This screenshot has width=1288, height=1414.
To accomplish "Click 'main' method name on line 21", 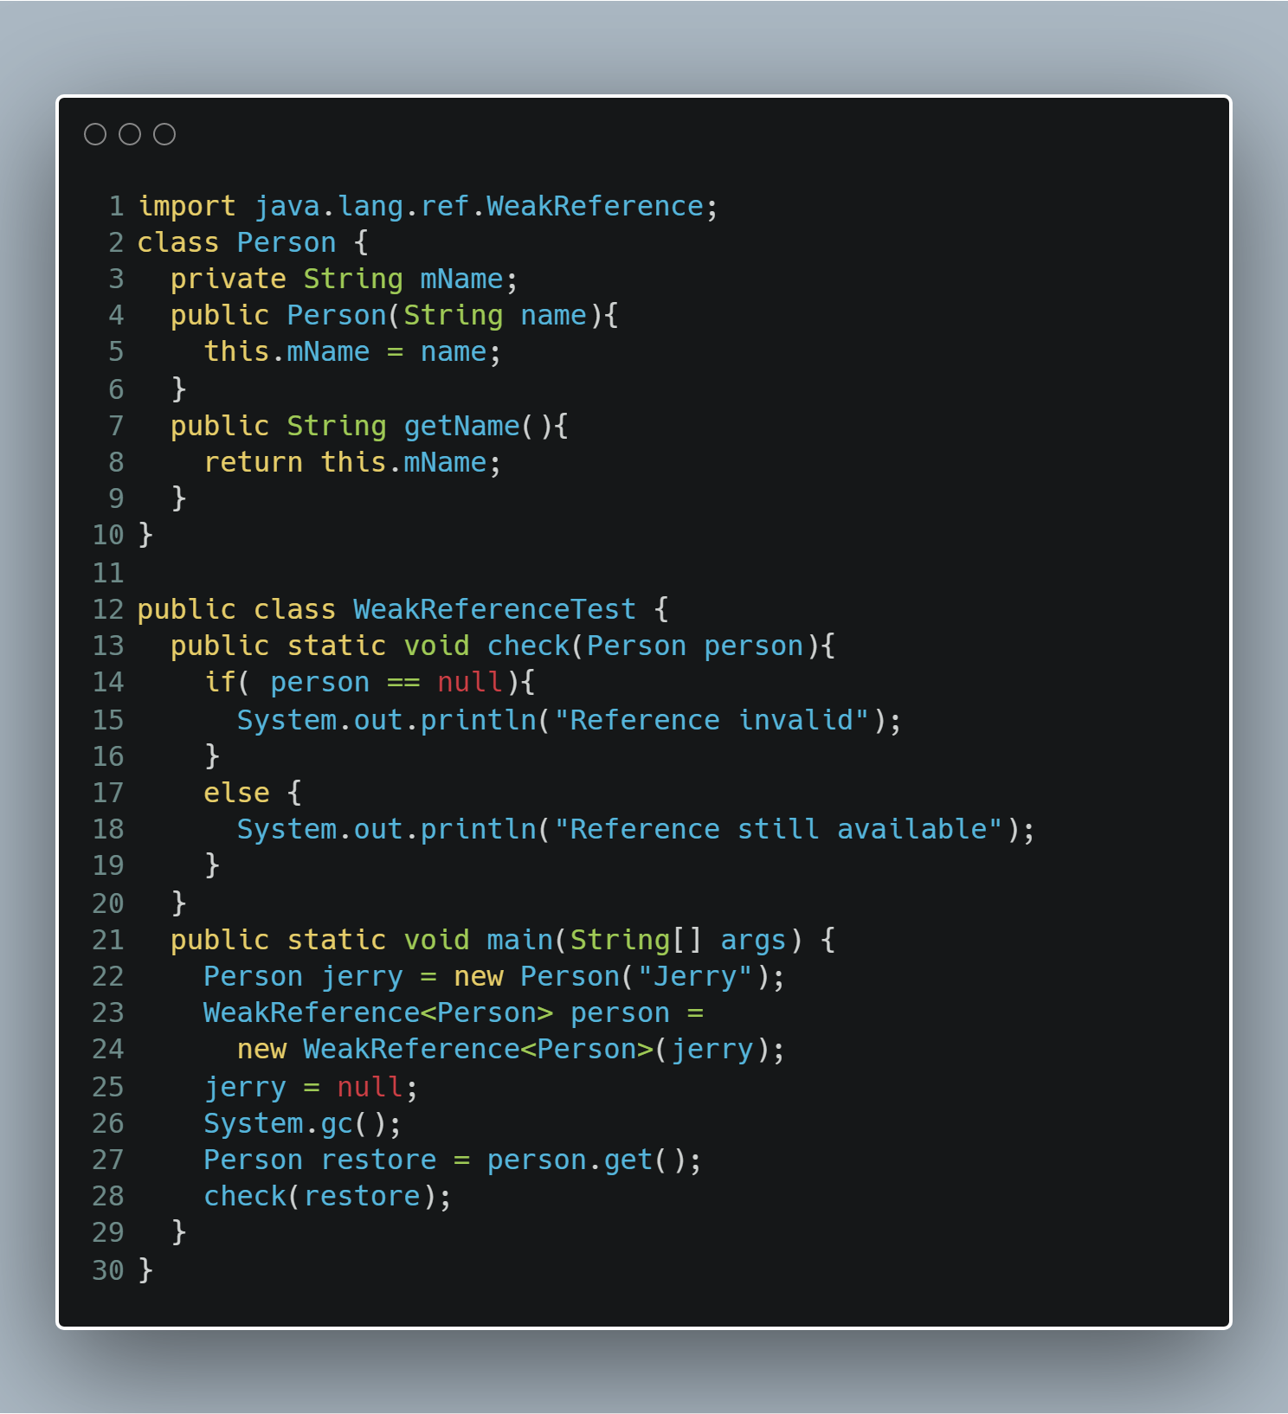I will (x=520, y=940).
